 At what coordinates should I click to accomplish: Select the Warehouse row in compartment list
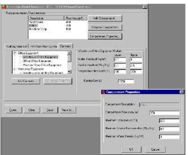pos(58,22)
